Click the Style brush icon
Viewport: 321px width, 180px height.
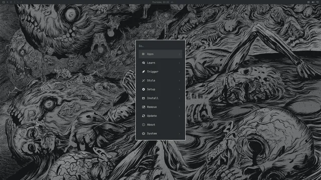coord(143,80)
